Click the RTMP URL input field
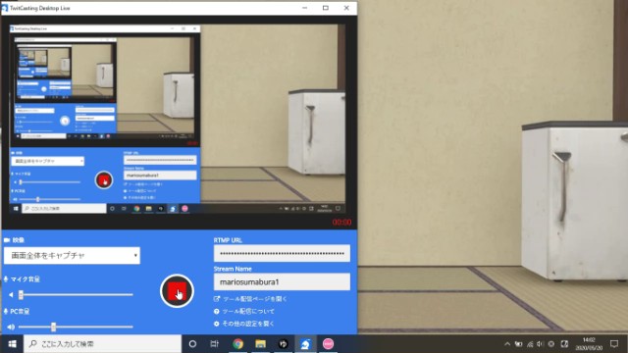628x353 pixels. click(x=282, y=253)
